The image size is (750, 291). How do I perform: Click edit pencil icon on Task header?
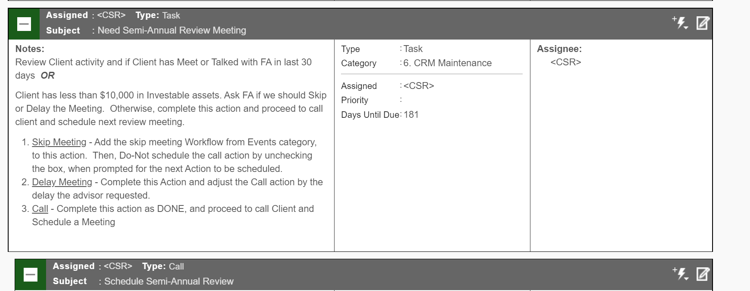[702, 23]
